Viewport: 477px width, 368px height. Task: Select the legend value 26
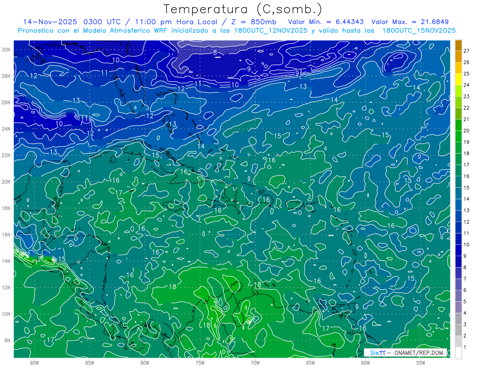[x=466, y=62]
